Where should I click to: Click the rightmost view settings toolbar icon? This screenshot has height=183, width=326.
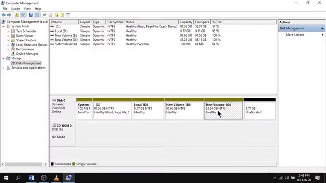pos(68,15)
